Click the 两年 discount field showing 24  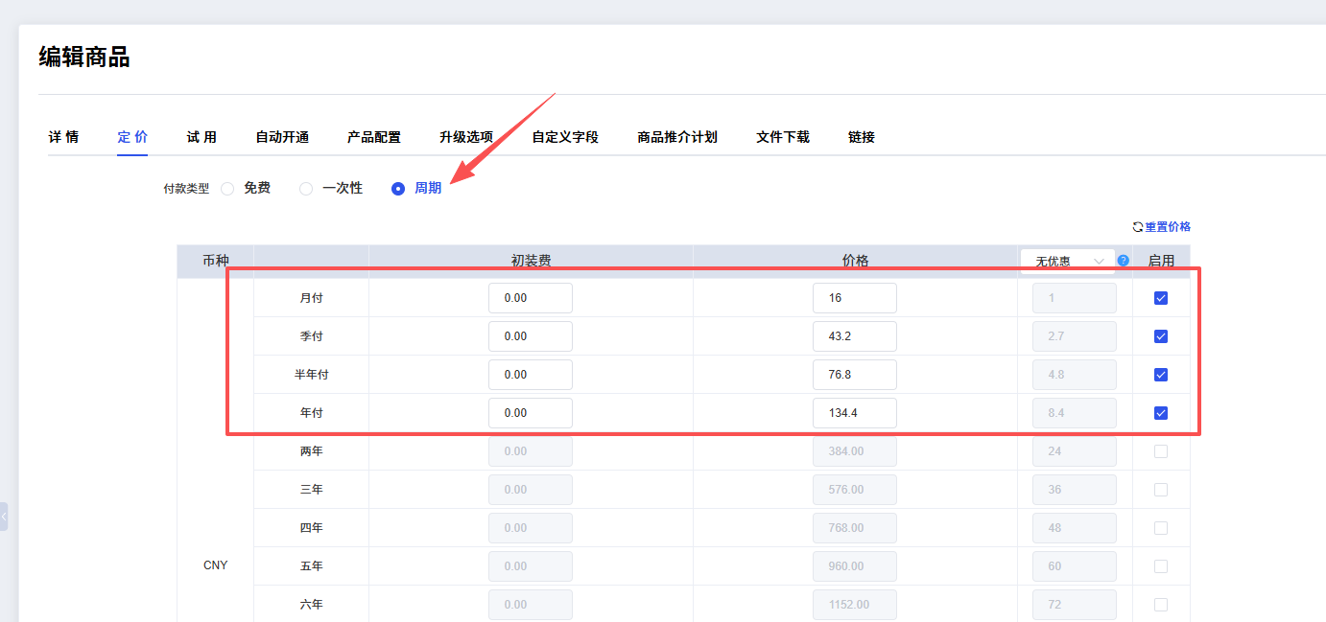pos(1075,451)
